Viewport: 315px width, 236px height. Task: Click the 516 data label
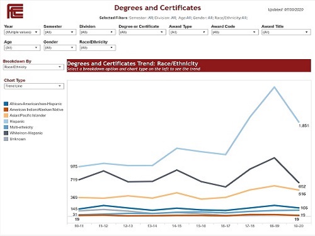click(x=302, y=194)
